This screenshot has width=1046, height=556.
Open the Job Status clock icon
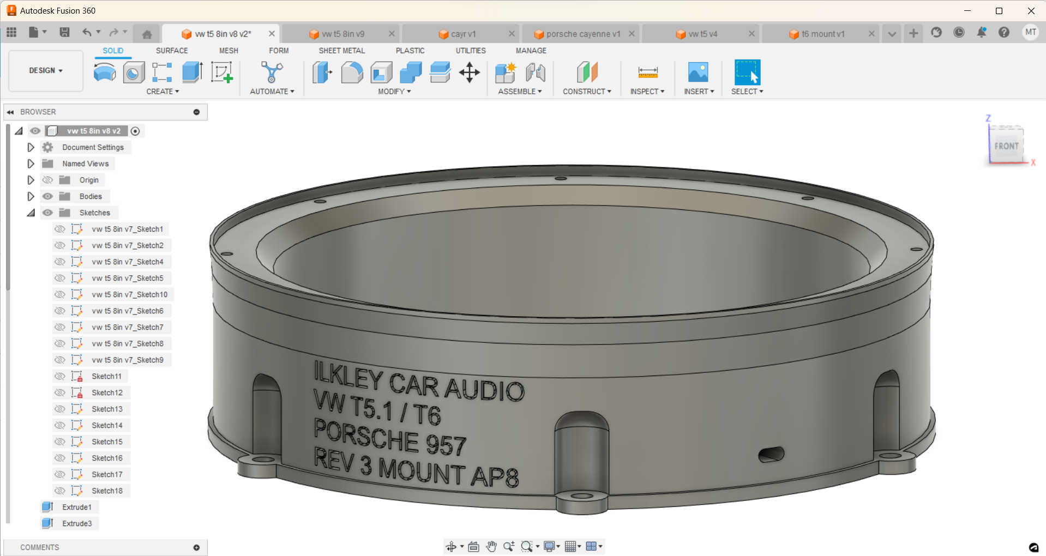[959, 32]
